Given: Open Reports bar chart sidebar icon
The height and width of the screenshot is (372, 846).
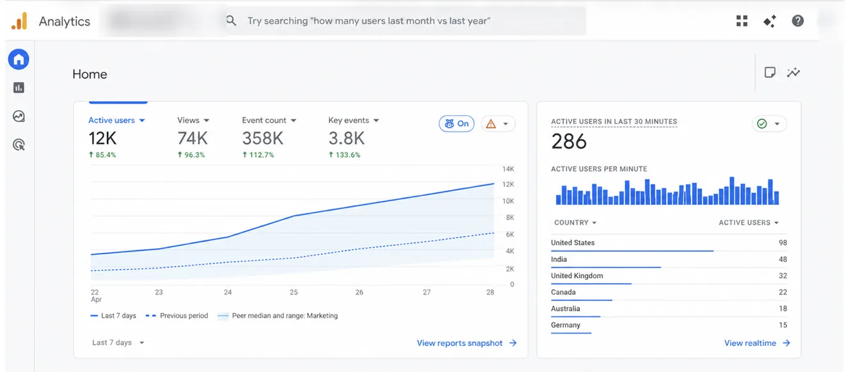Looking at the screenshot, I should (x=19, y=88).
